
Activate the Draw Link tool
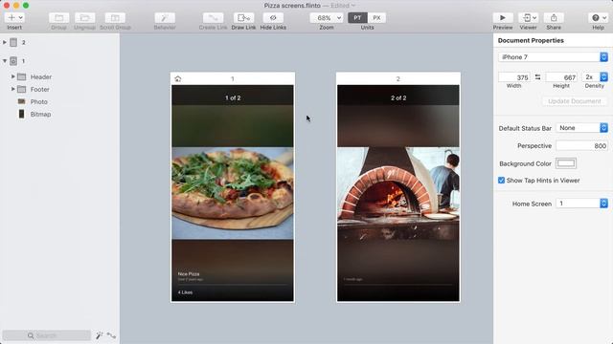tap(243, 17)
